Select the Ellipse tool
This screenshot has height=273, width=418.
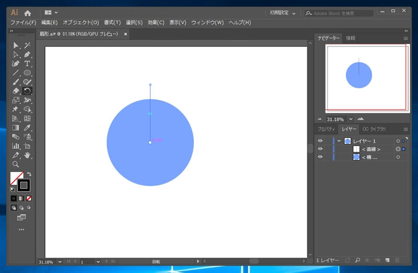point(27,73)
